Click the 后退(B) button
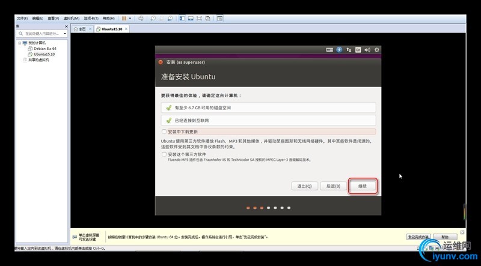481x266 pixels. [333, 186]
